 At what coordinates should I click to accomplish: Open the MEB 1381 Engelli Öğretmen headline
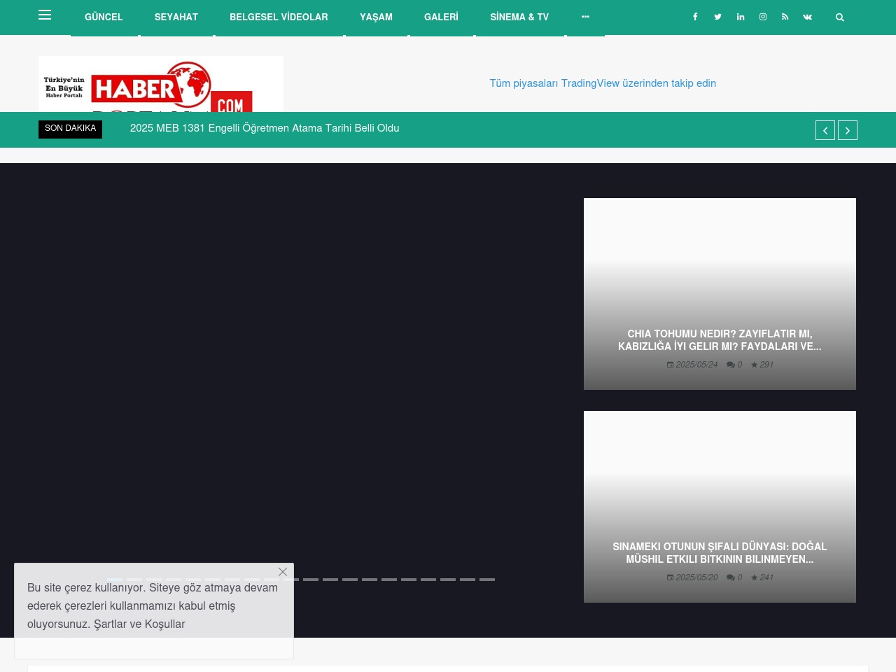pyautogui.click(x=265, y=128)
